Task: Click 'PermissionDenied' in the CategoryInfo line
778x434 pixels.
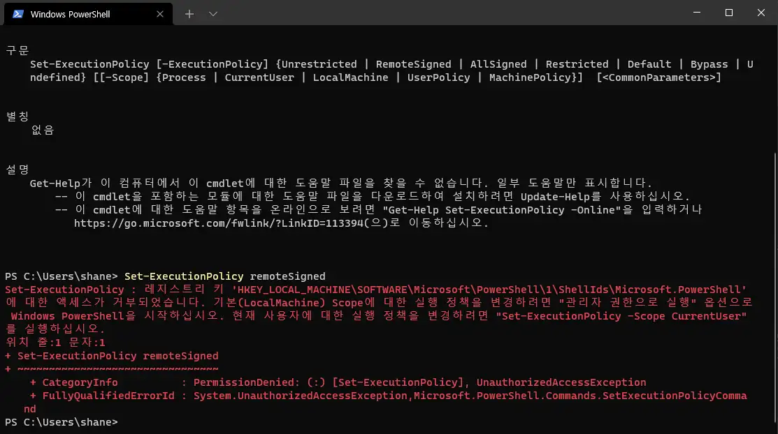Action: point(244,382)
